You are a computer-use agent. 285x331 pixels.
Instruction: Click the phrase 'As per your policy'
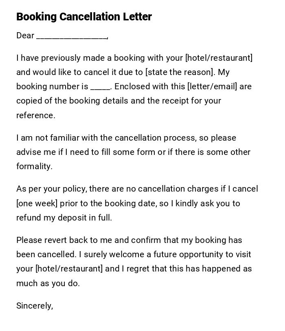(51, 189)
